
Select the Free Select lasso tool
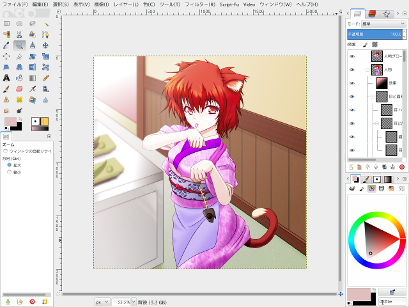click(x=33, y=24)
